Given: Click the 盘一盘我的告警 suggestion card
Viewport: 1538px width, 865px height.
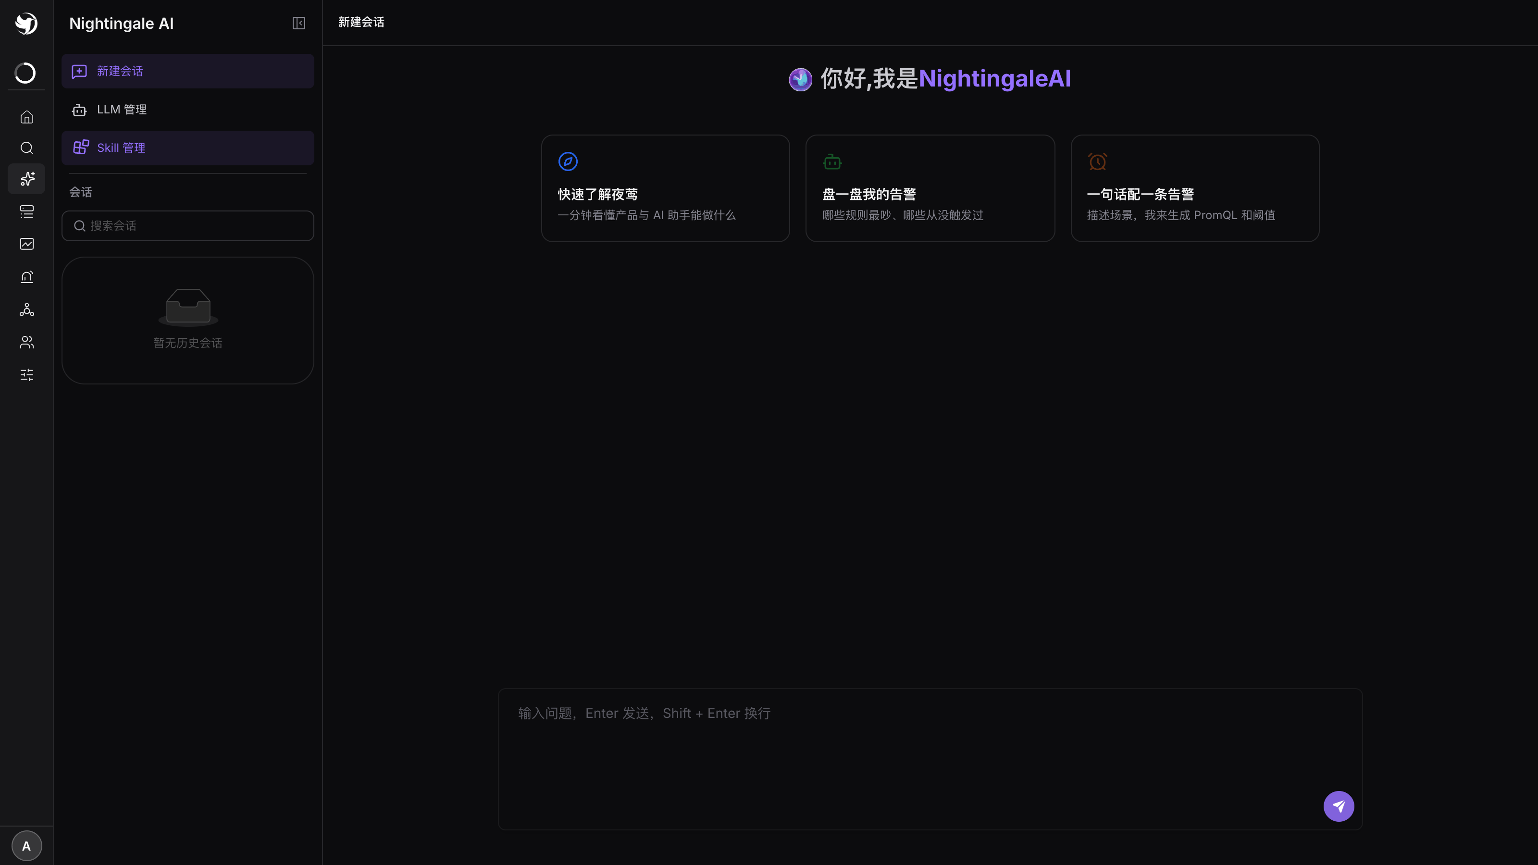Looking at the screenshot, I should (x=930, y=188).
